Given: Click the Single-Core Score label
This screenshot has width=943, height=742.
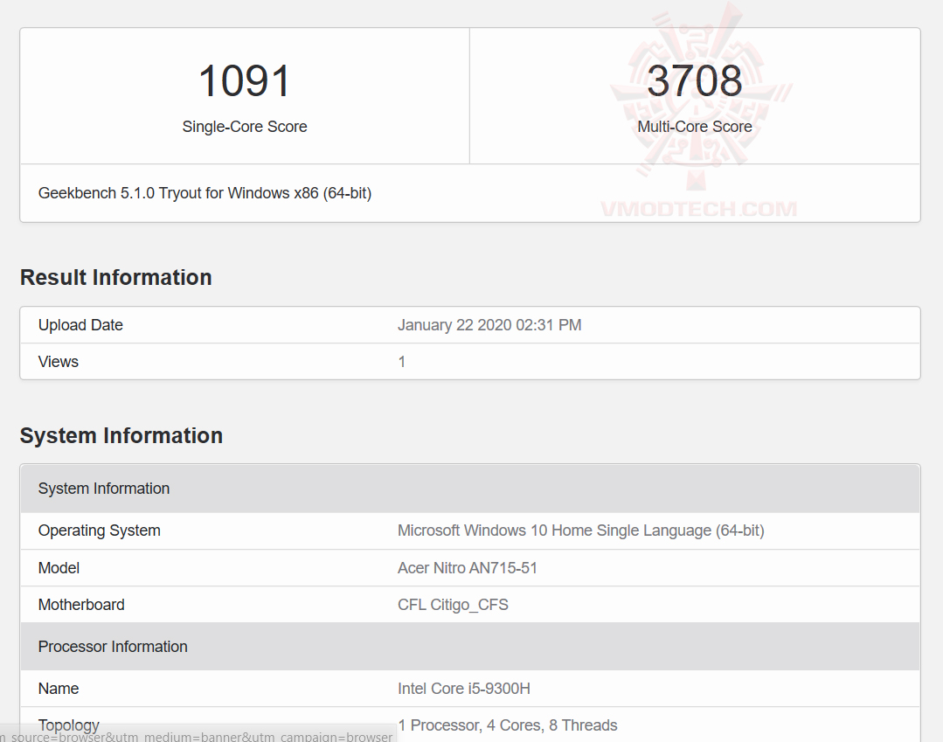Looking at the screenshot, I should click(x=244, y=127).
